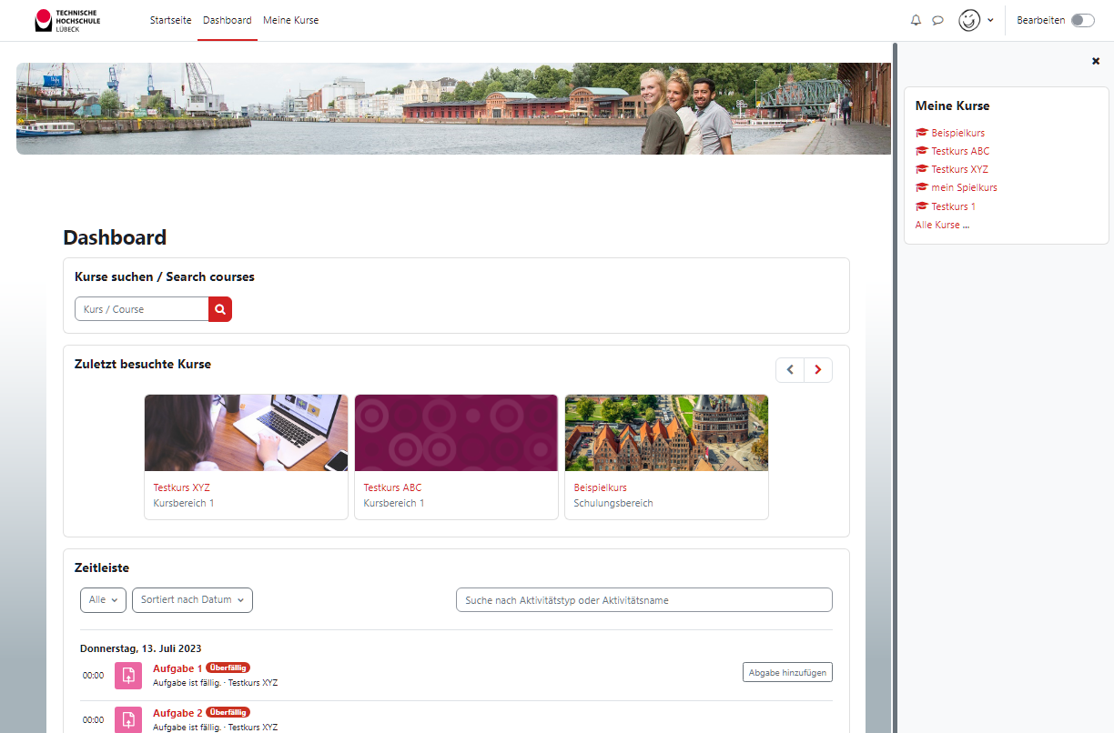Click the Aufgabe 1 assignment icon
This screenshot has width=1114, height=733.
click(128, 675)
